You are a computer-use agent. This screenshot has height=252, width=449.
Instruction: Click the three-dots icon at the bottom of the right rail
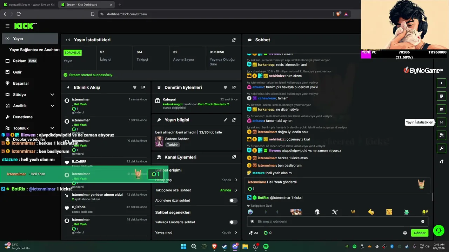(441, 161)
